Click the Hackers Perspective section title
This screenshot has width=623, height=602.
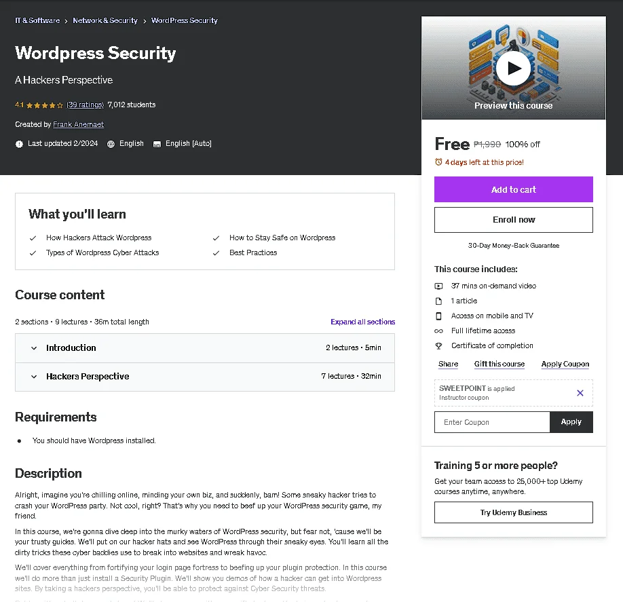88,376
